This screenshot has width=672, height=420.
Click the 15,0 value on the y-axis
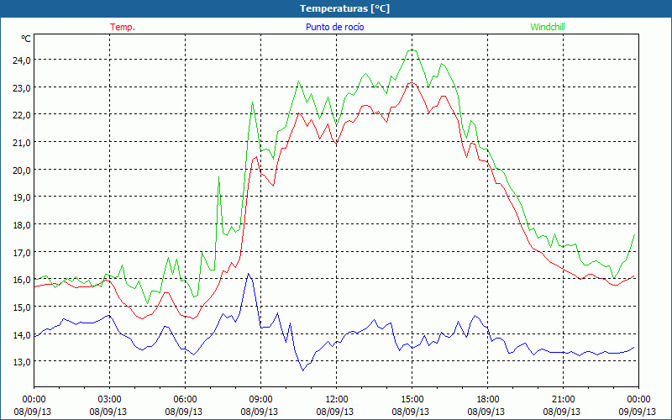[x=22, y=307]
